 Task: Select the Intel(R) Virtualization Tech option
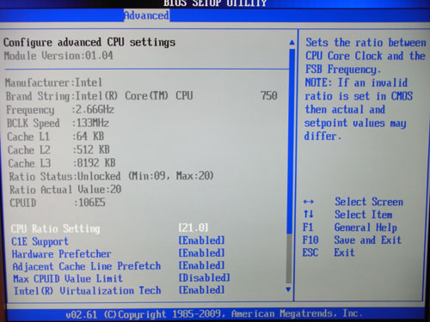(x=88, y=291)
